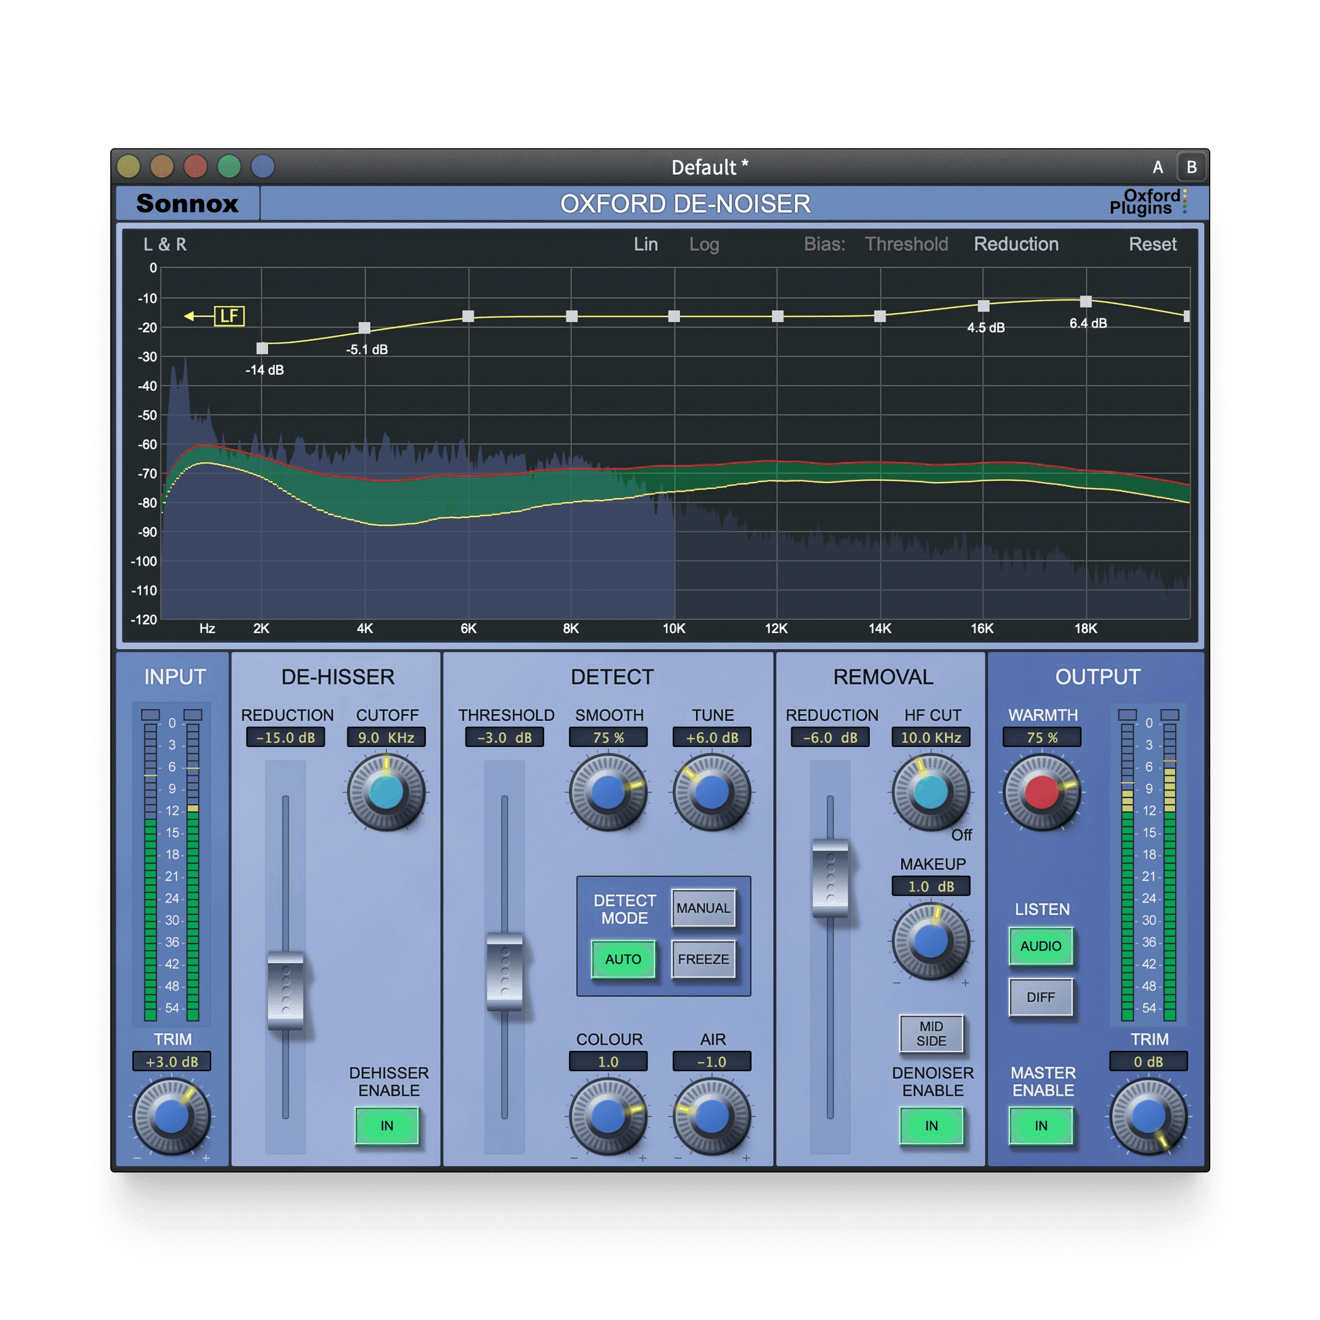Set detect mode to AUTO
This screenshot has height=1320, width=1320.
[x=623, y=959]
